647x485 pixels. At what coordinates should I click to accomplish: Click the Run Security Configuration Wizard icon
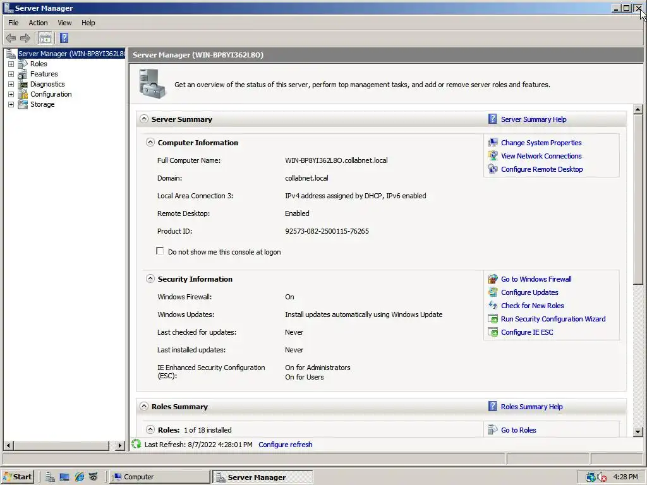493,319
